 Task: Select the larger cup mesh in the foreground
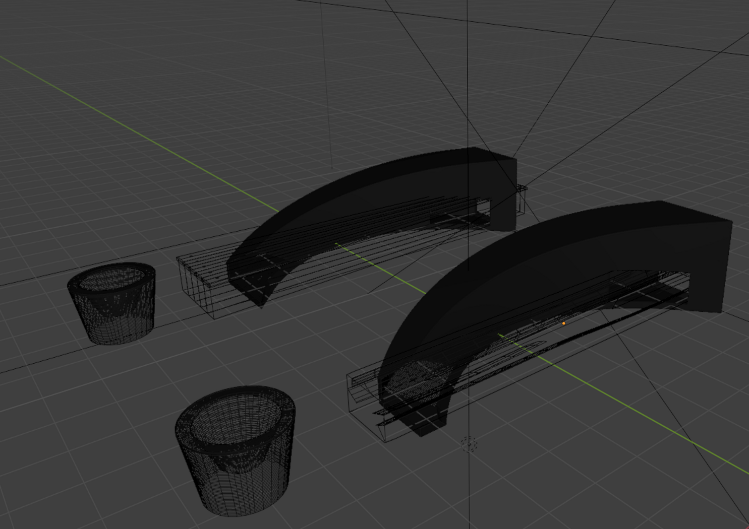(x=235, y=450)
